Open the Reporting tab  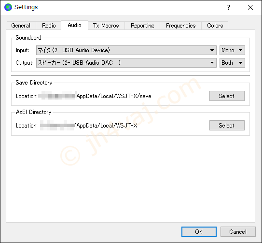[142, 26]
